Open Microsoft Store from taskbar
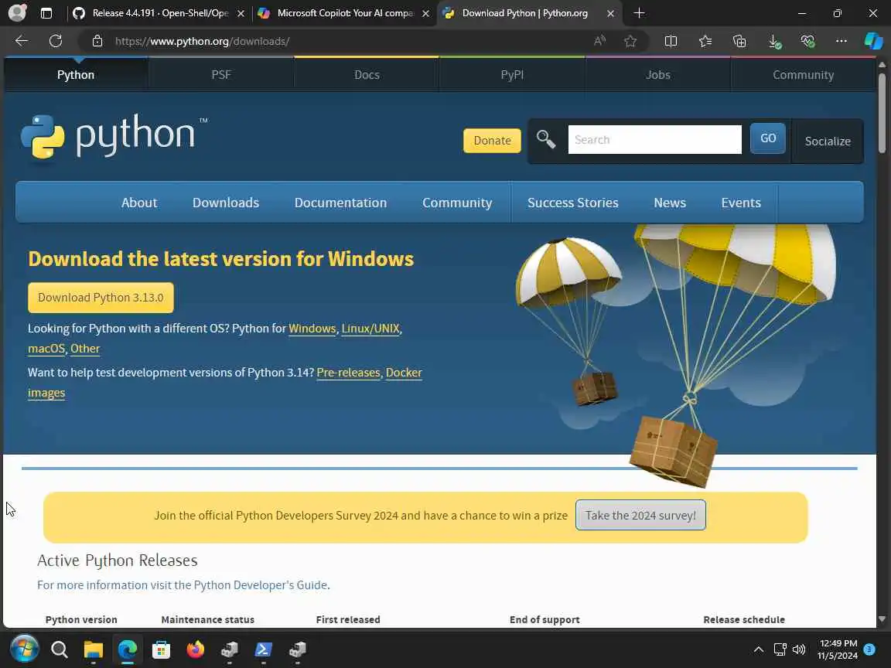The height and width of the screenshot is (668, 891). point(162,649)
